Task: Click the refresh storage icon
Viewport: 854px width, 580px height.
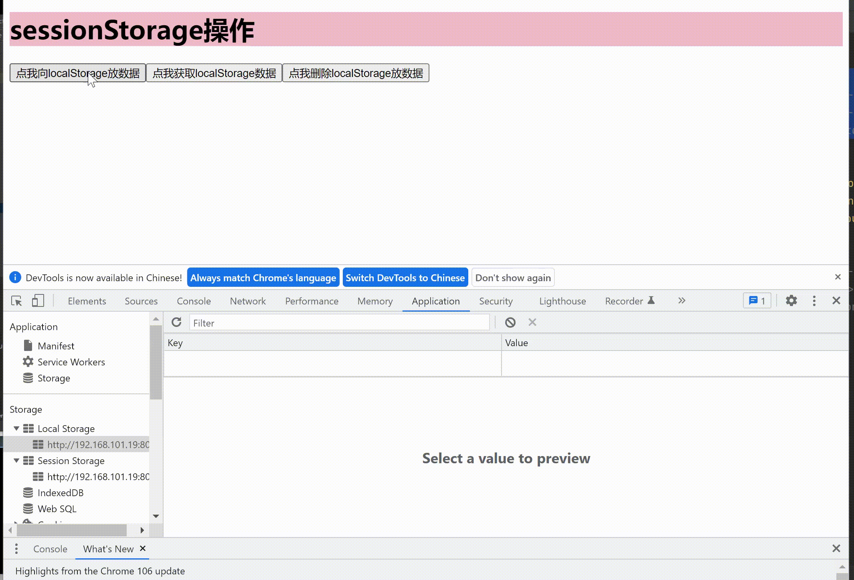Action: (176, 322)
